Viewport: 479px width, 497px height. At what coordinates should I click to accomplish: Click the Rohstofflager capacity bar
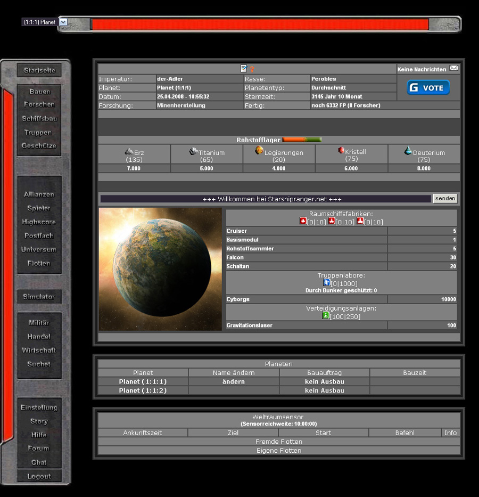point(302,140)
